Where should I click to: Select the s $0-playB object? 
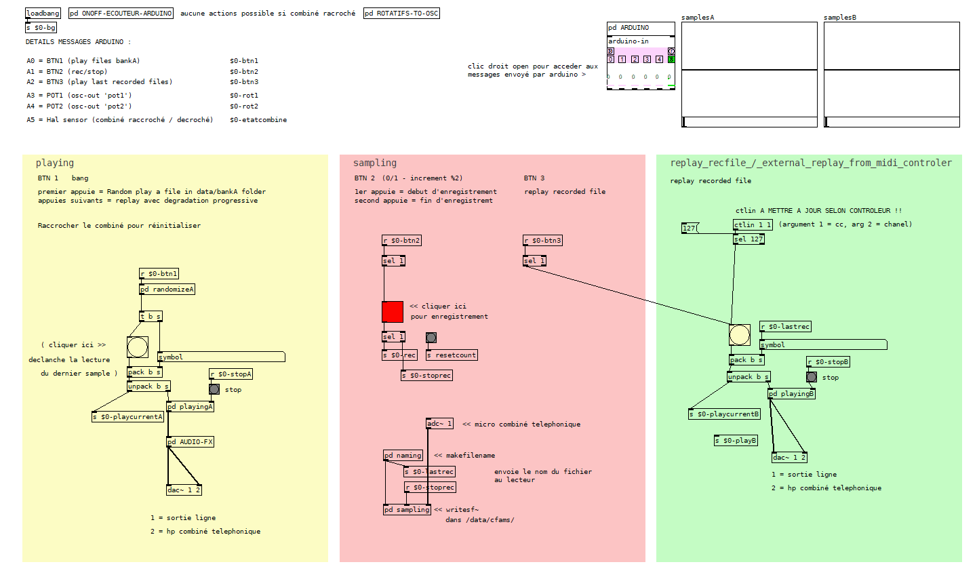[736, 440]
